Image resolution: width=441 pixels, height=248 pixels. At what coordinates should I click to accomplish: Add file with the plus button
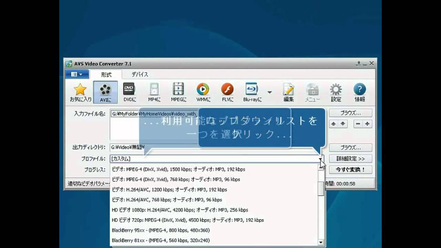click(x=367, y=124)
